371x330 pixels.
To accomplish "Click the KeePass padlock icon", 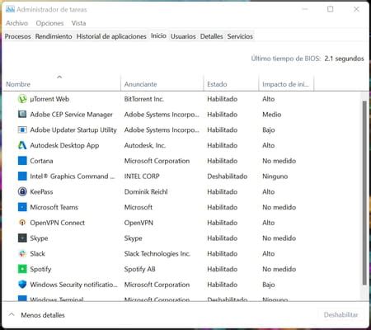I will [22, 191].
